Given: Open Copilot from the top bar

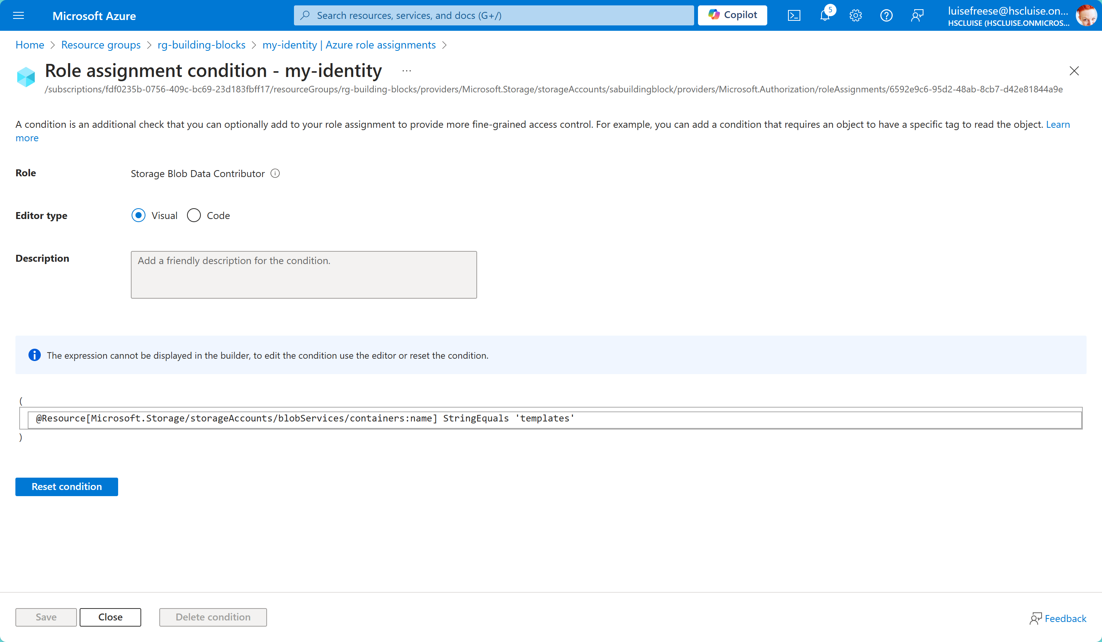Looking at the screenshot, I should click(733, 15).
